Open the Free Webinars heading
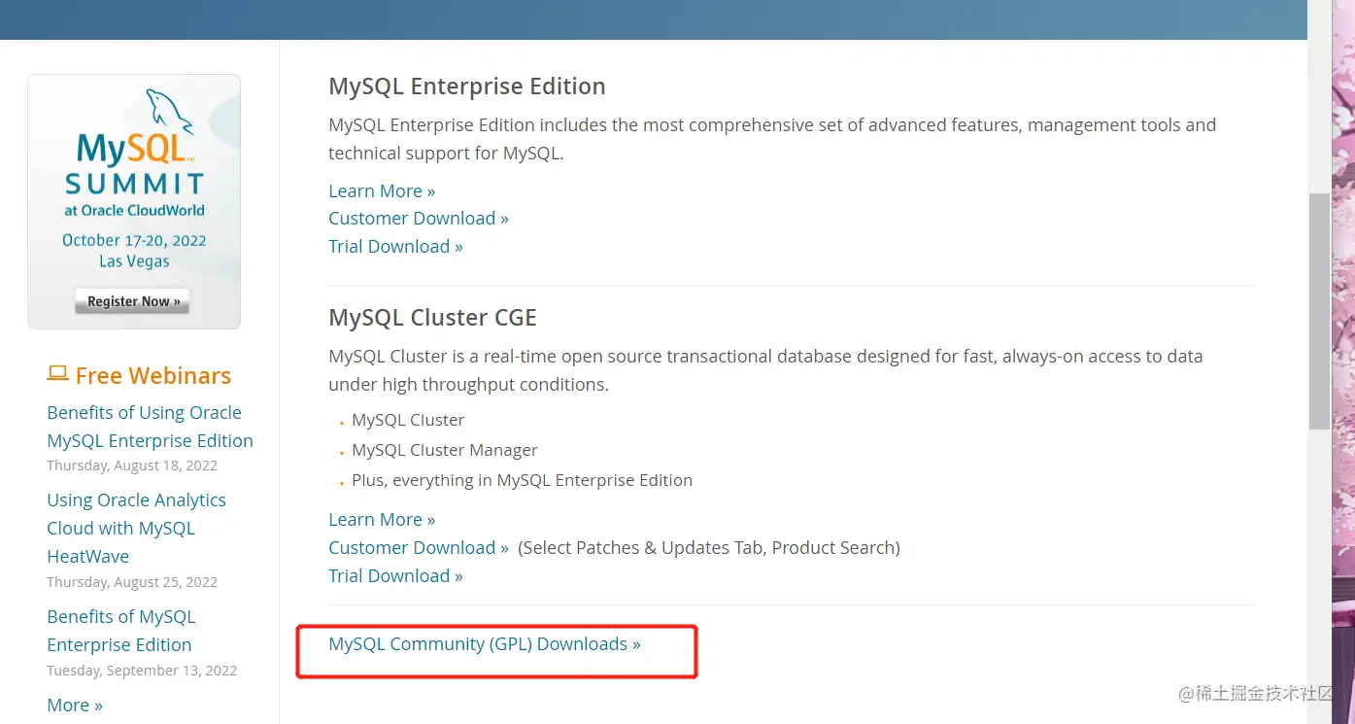The image size is (1355, 724). point(152,376)
